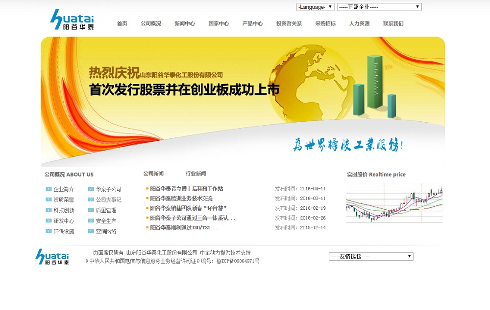Click the 实时股价 Realtime price heading
490x310 pixels.
(376, 175)
